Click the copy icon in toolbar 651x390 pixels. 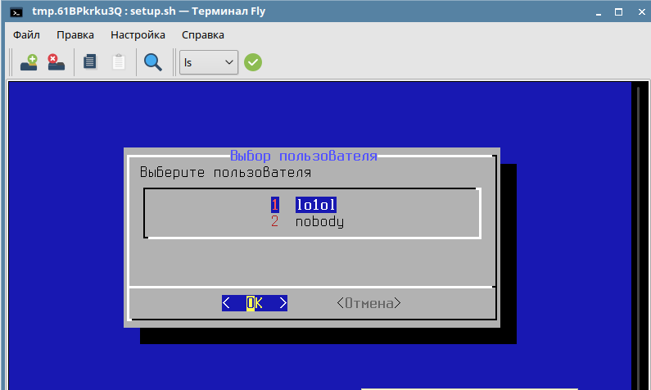90,62
